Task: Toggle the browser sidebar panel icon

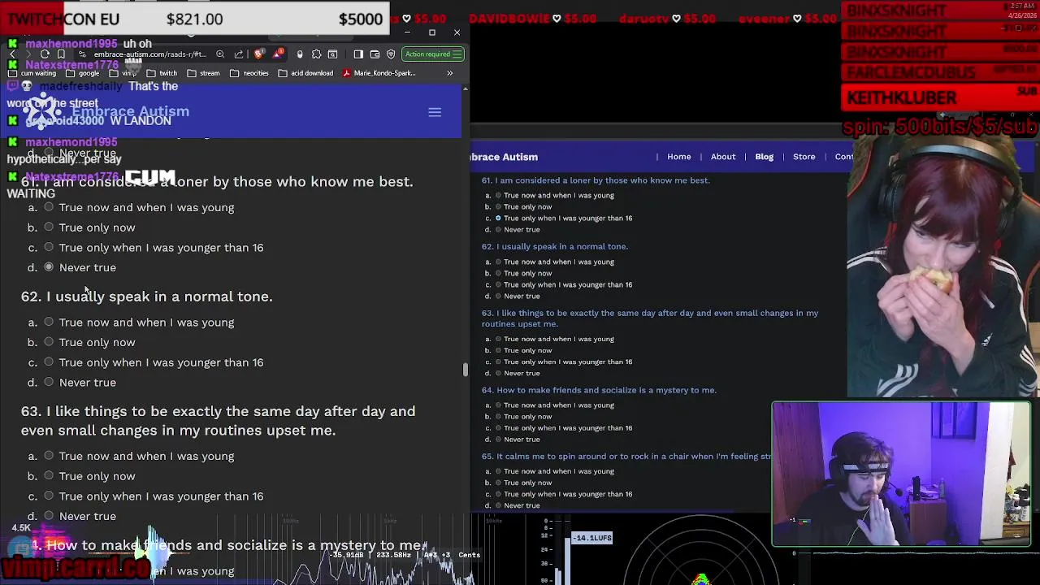Action: tap(358, 54)
